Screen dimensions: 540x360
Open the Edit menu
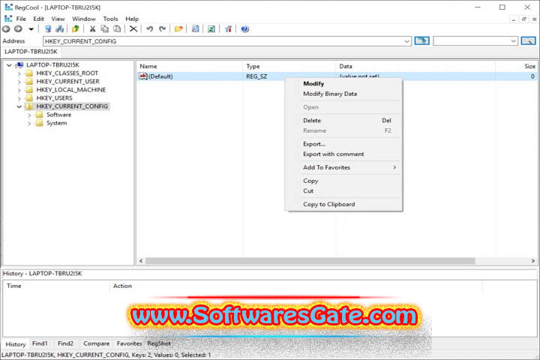[x=38, y=19]
